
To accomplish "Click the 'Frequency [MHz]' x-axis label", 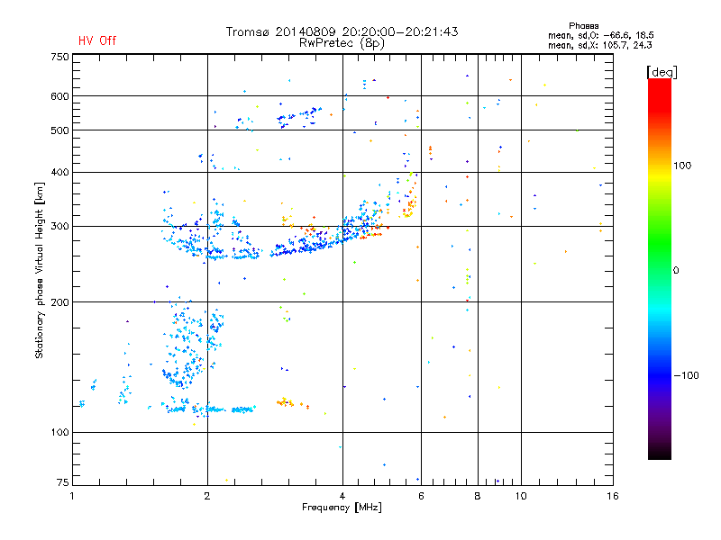I will [342, 508].
